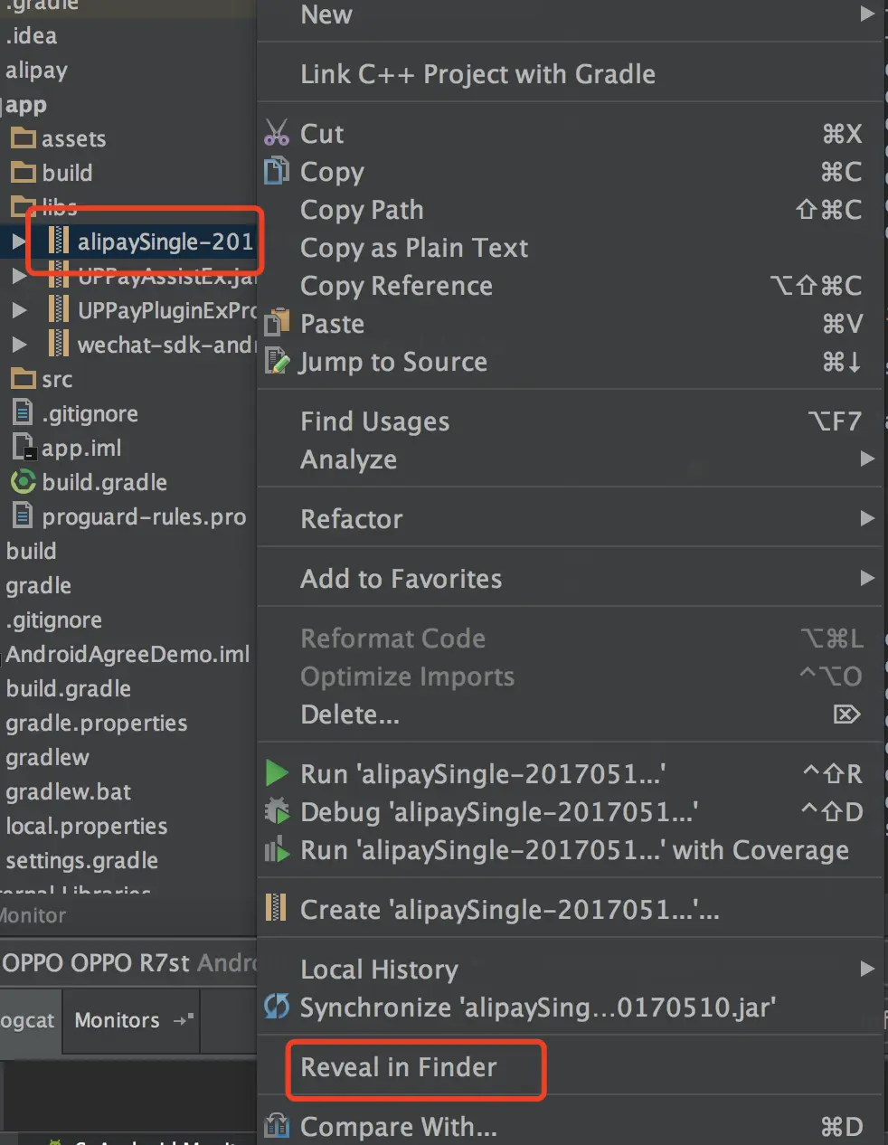Expand the UPPayPluginExPro jar node
888x1145 pixels.
(19, 310)
